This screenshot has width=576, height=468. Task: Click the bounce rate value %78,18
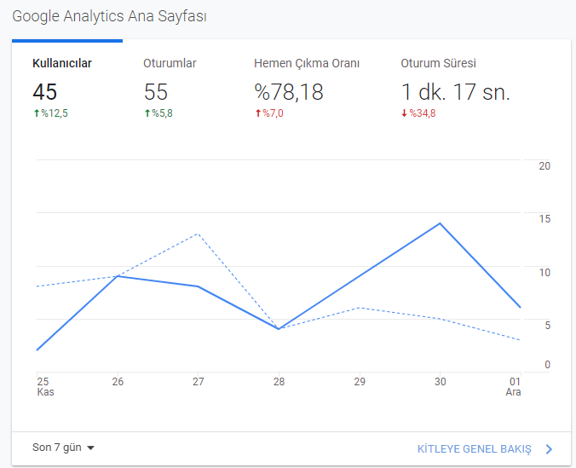[289, 91]
